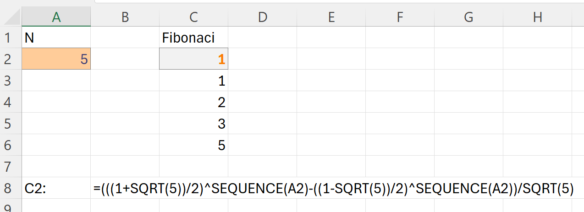Select the SEQUENCE formula text in row 8
The width and height of the screenshot is (584, 212).
334,188
